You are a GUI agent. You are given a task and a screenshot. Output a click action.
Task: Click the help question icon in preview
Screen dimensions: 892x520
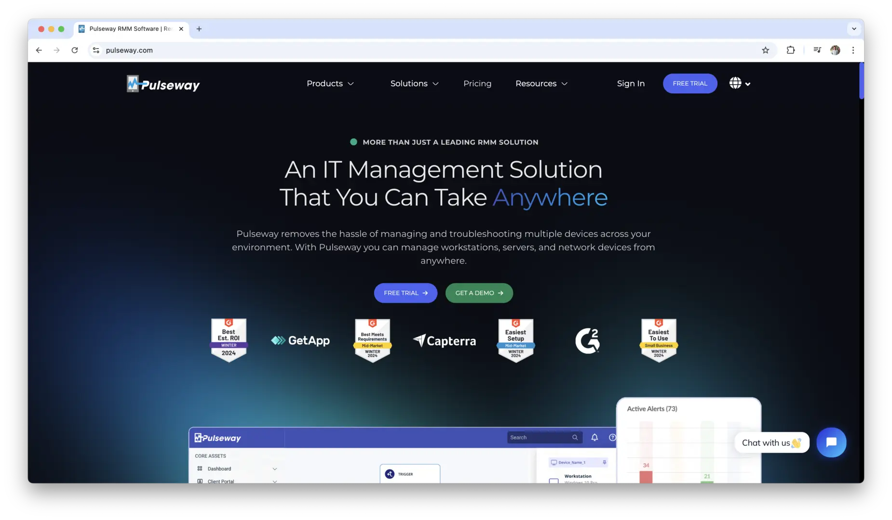(612, 437)
